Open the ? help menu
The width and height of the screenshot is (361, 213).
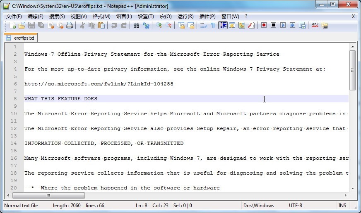[x=246, y=17]
